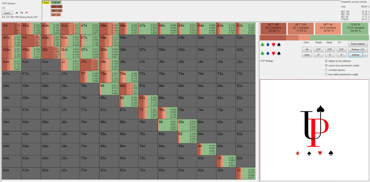Pick the bottom-row red heart suit icon
The image size is (370, 182).
[x=273, y=53]
